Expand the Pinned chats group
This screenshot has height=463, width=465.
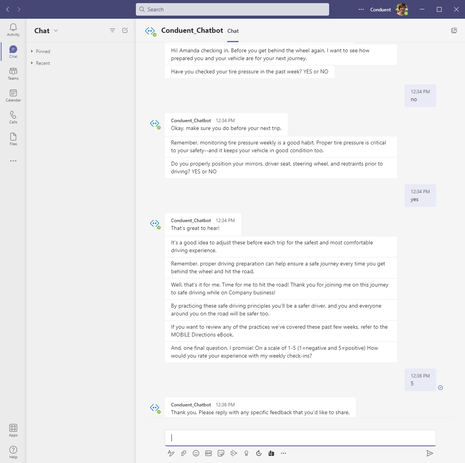click(41, 51)
